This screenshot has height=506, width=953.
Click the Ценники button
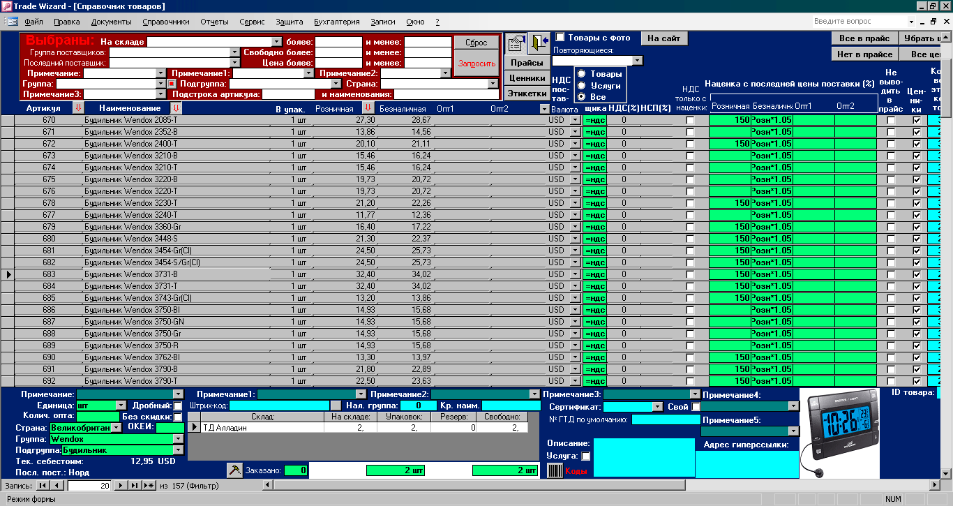click(527, 78)
